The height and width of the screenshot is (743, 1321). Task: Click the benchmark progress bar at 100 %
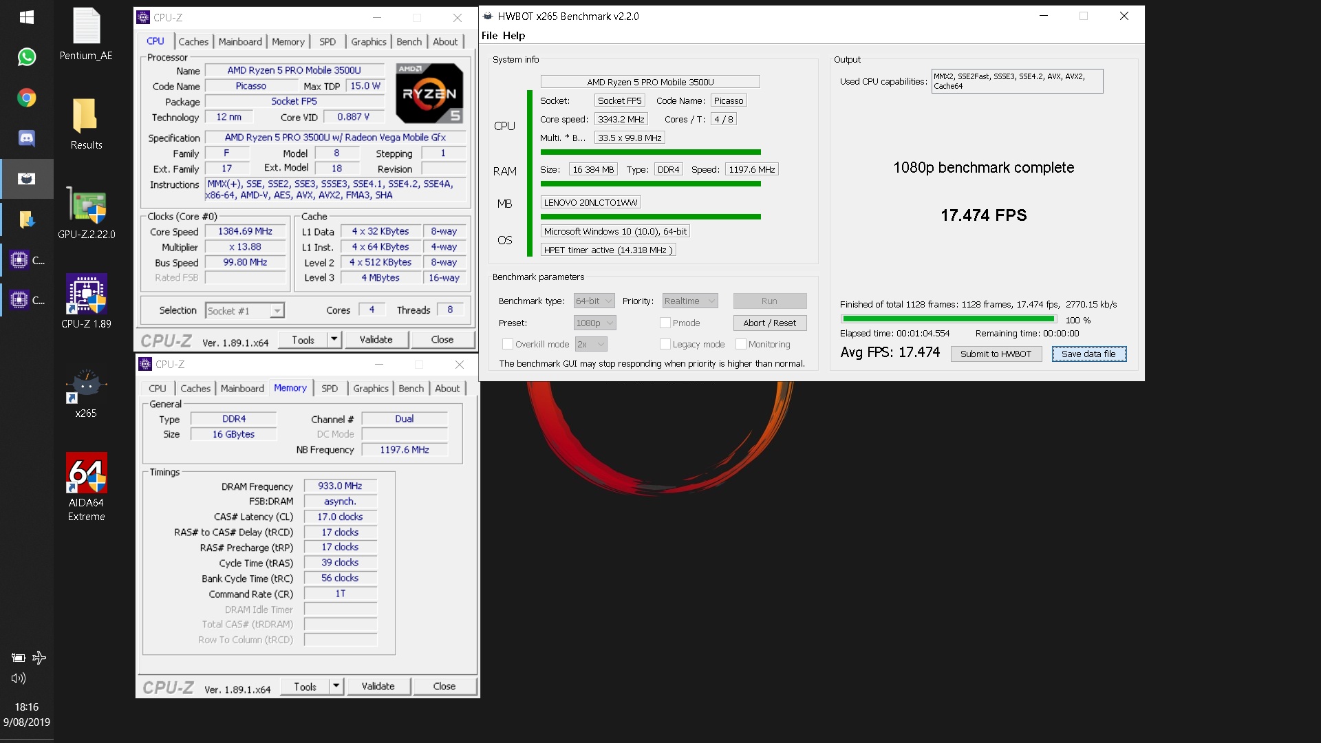[949, 319]
